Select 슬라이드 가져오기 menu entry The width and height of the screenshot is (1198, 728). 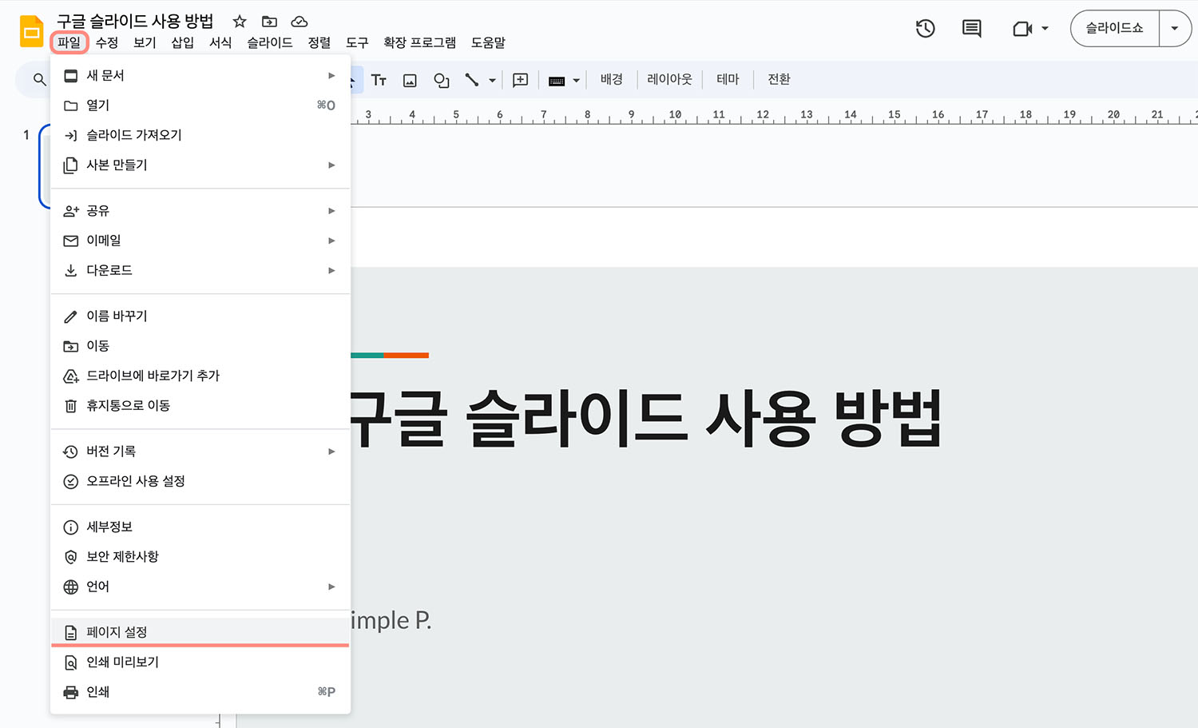(x=200, y=135)
